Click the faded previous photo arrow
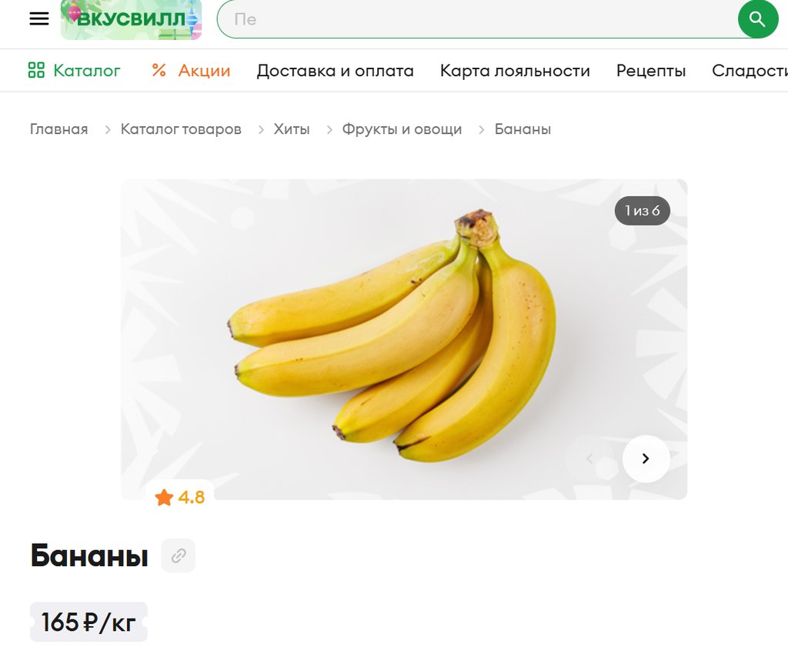This screenshot has width=788, height=654. point(590,459)
